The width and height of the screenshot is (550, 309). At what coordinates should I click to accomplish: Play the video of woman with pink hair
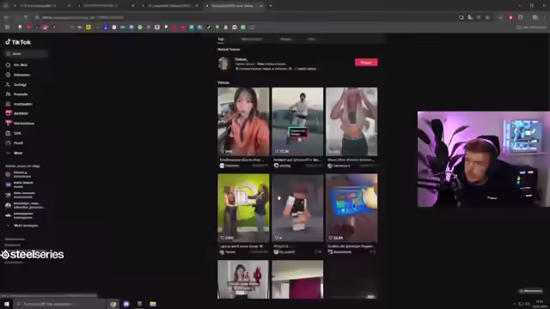351,122
